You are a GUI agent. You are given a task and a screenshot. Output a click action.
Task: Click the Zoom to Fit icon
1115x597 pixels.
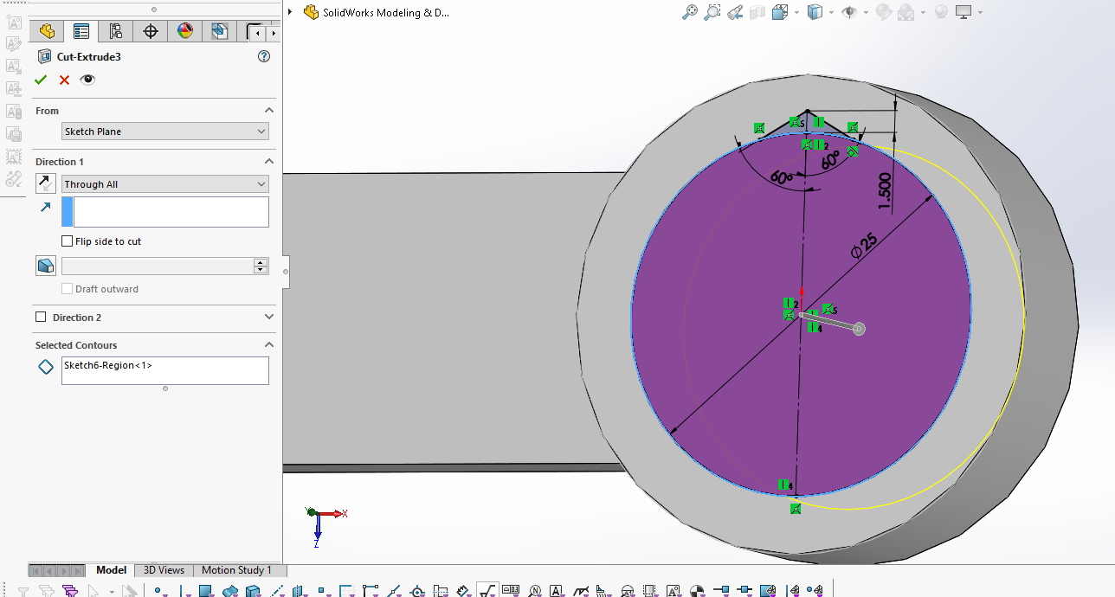[x=690, y=12]
